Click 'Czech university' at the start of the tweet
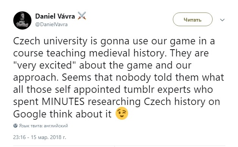The width and height of the screenshot is (238, 147). click(x=50, y=41)
